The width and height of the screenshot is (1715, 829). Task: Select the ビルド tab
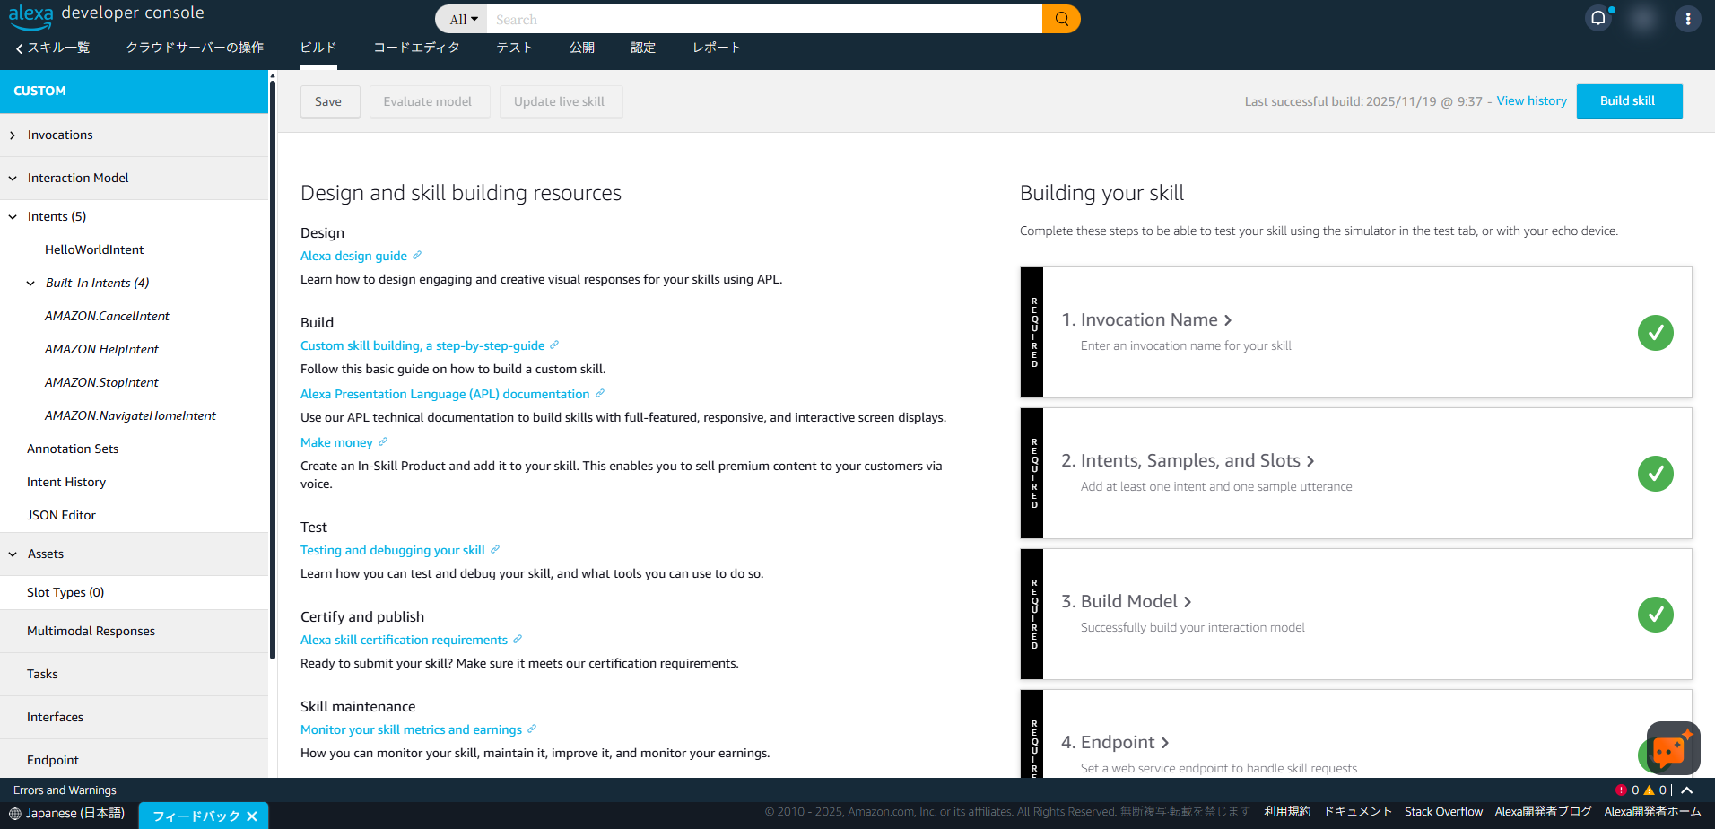318,48
